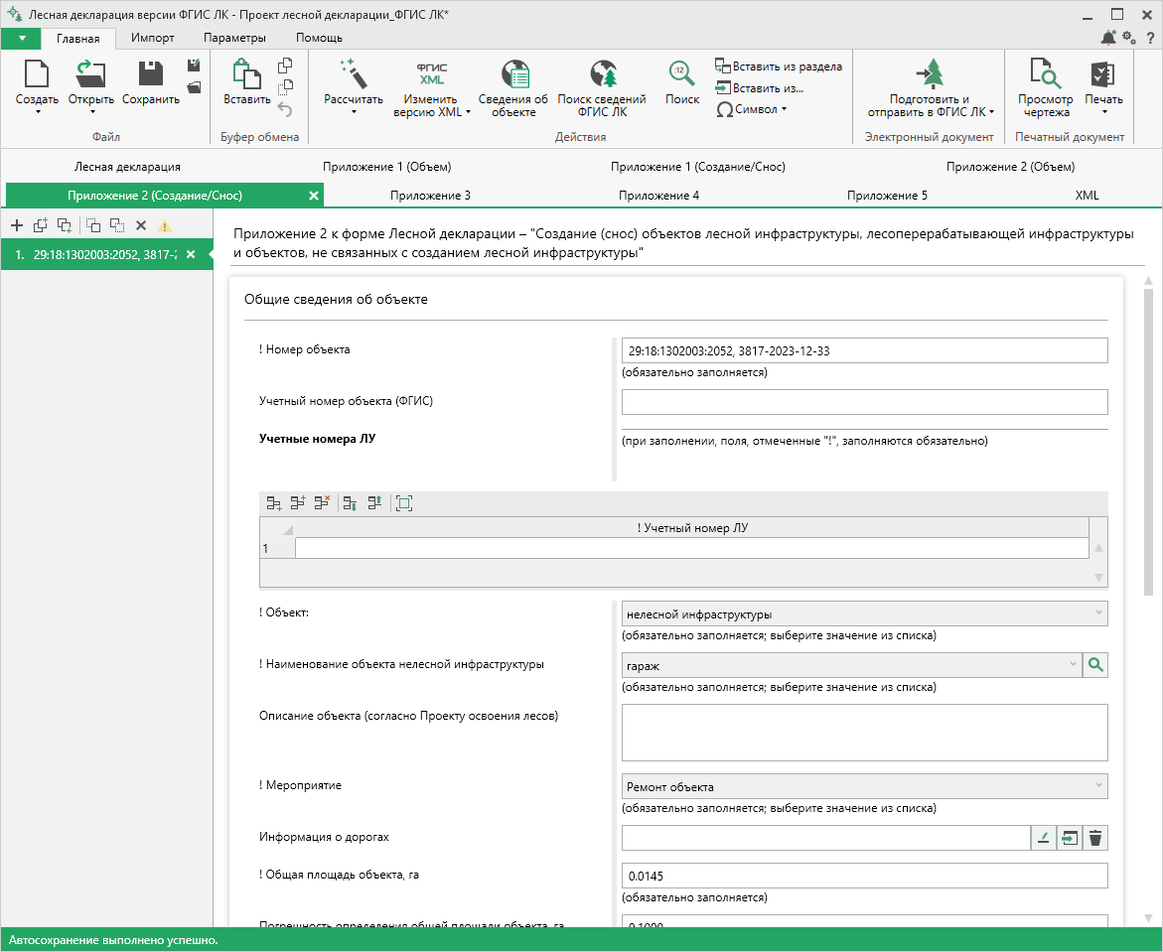Viewport: 1163px width, 952px height.
Task: Click the Сохранить floppy disk icon
Action: point(151,73)
